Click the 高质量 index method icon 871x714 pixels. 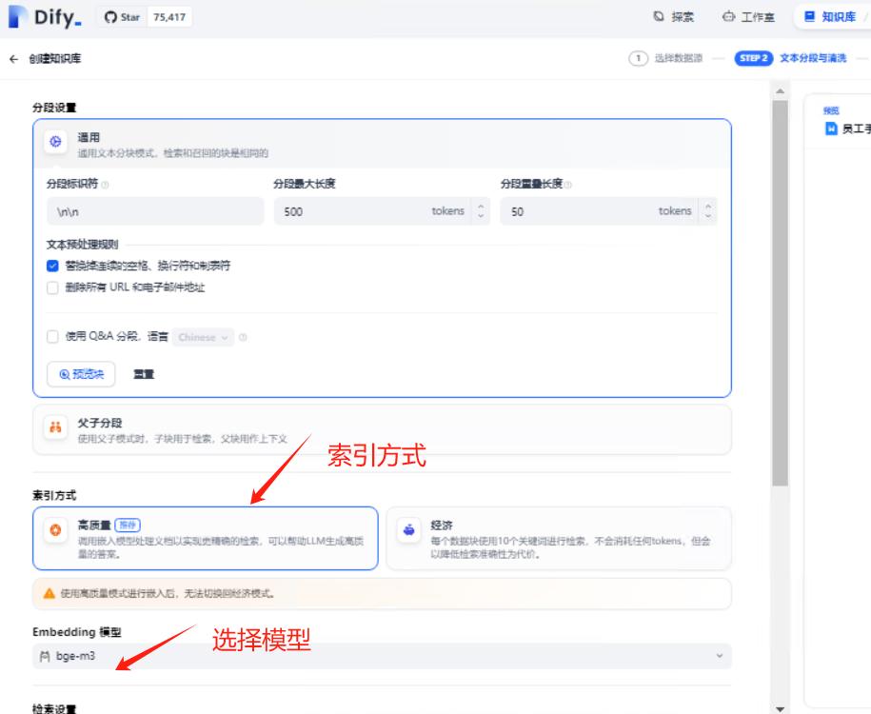[x=55, y=530]
